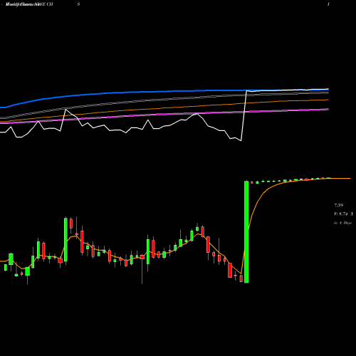Click the 'in 4 Days' label
356x356 pixels.
(343, 223)
